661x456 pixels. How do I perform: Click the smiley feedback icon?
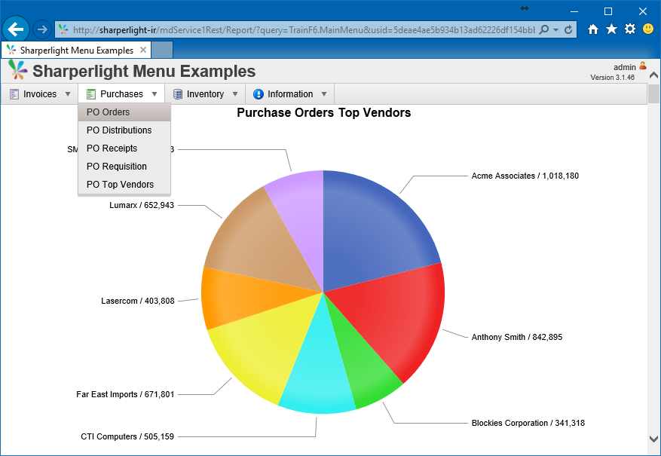point(648,29)
